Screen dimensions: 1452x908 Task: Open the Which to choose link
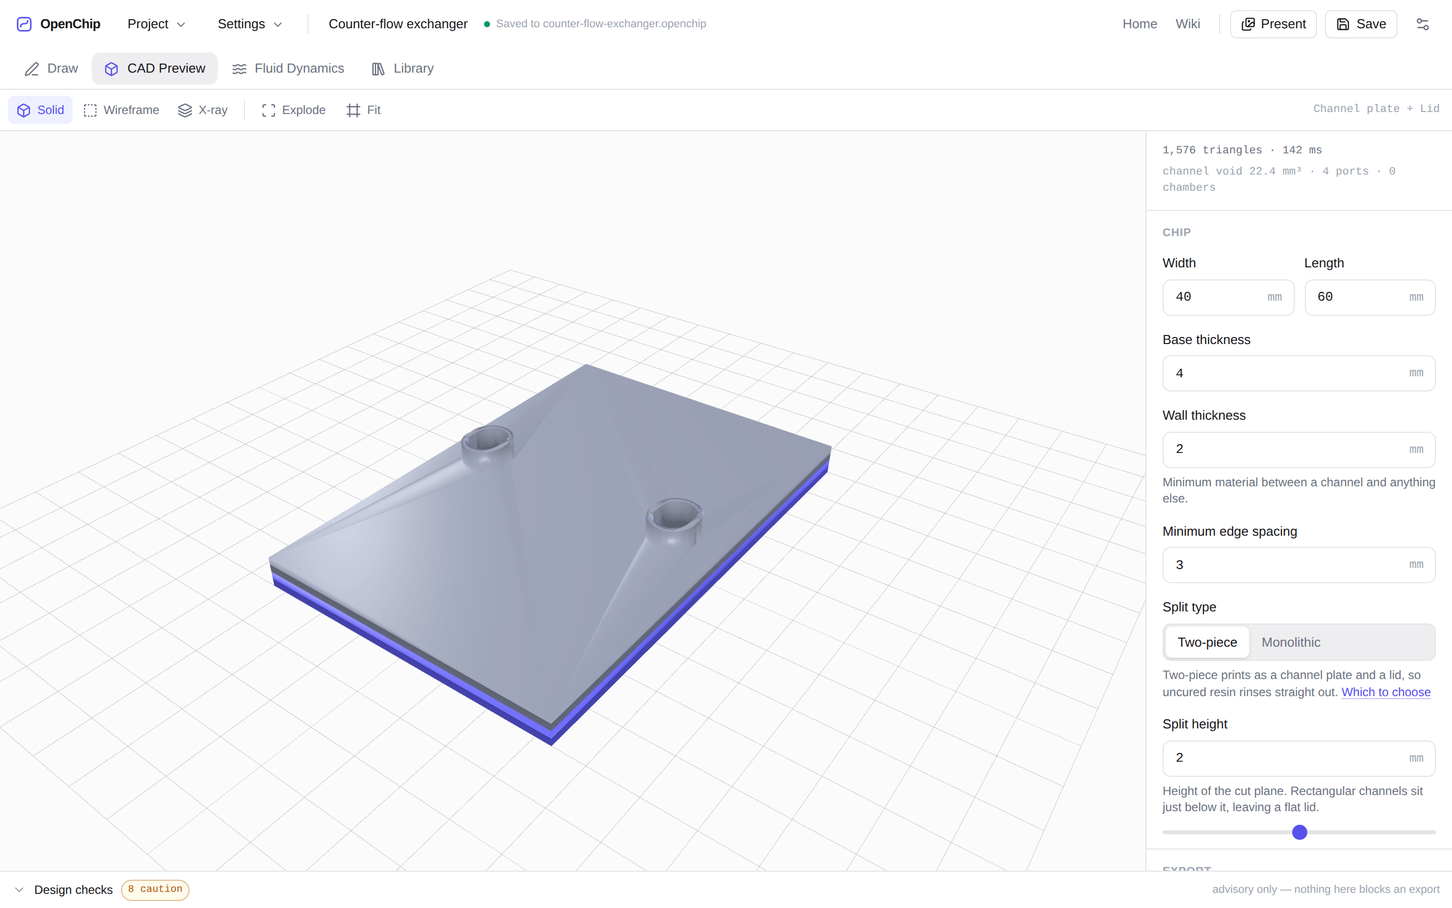1385,693
